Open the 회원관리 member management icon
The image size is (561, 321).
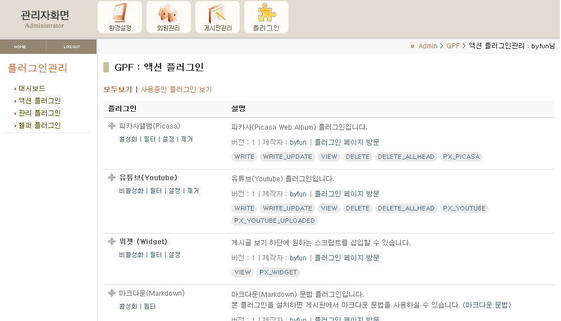168,17
